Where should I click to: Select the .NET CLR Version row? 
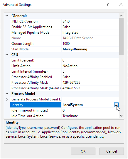65,21
